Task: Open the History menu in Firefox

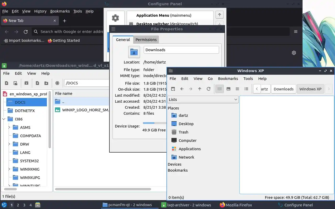Action: pyautogui.click(x=40, y=11)
